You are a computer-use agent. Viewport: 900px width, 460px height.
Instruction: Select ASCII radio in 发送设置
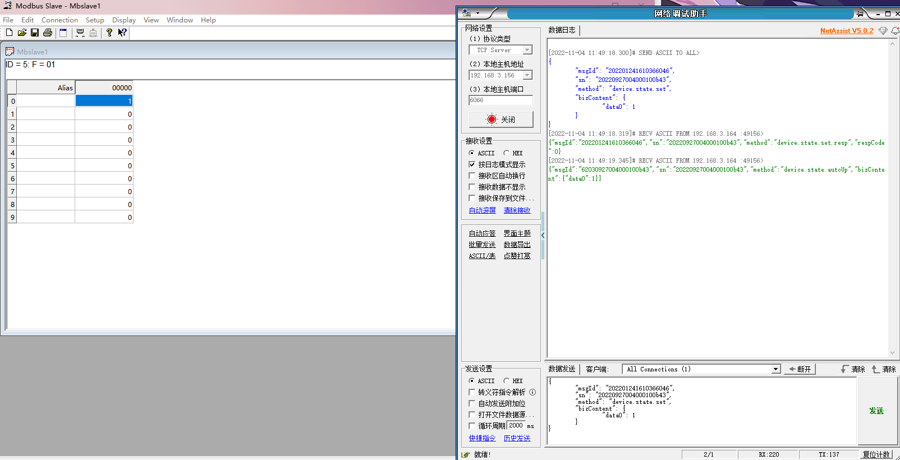[x=472, y=381]
